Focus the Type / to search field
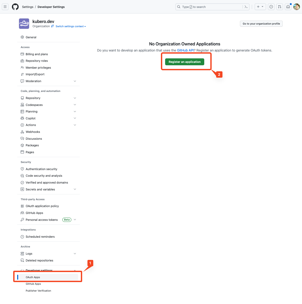Image resolution: width=302 pixels, height=304 pixels. [209, 7]
